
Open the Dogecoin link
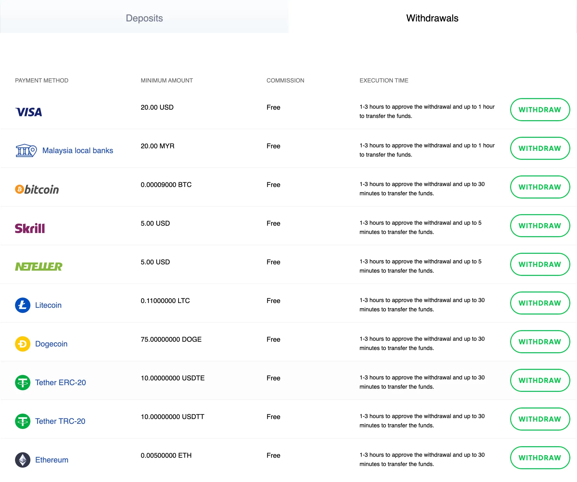51,344
